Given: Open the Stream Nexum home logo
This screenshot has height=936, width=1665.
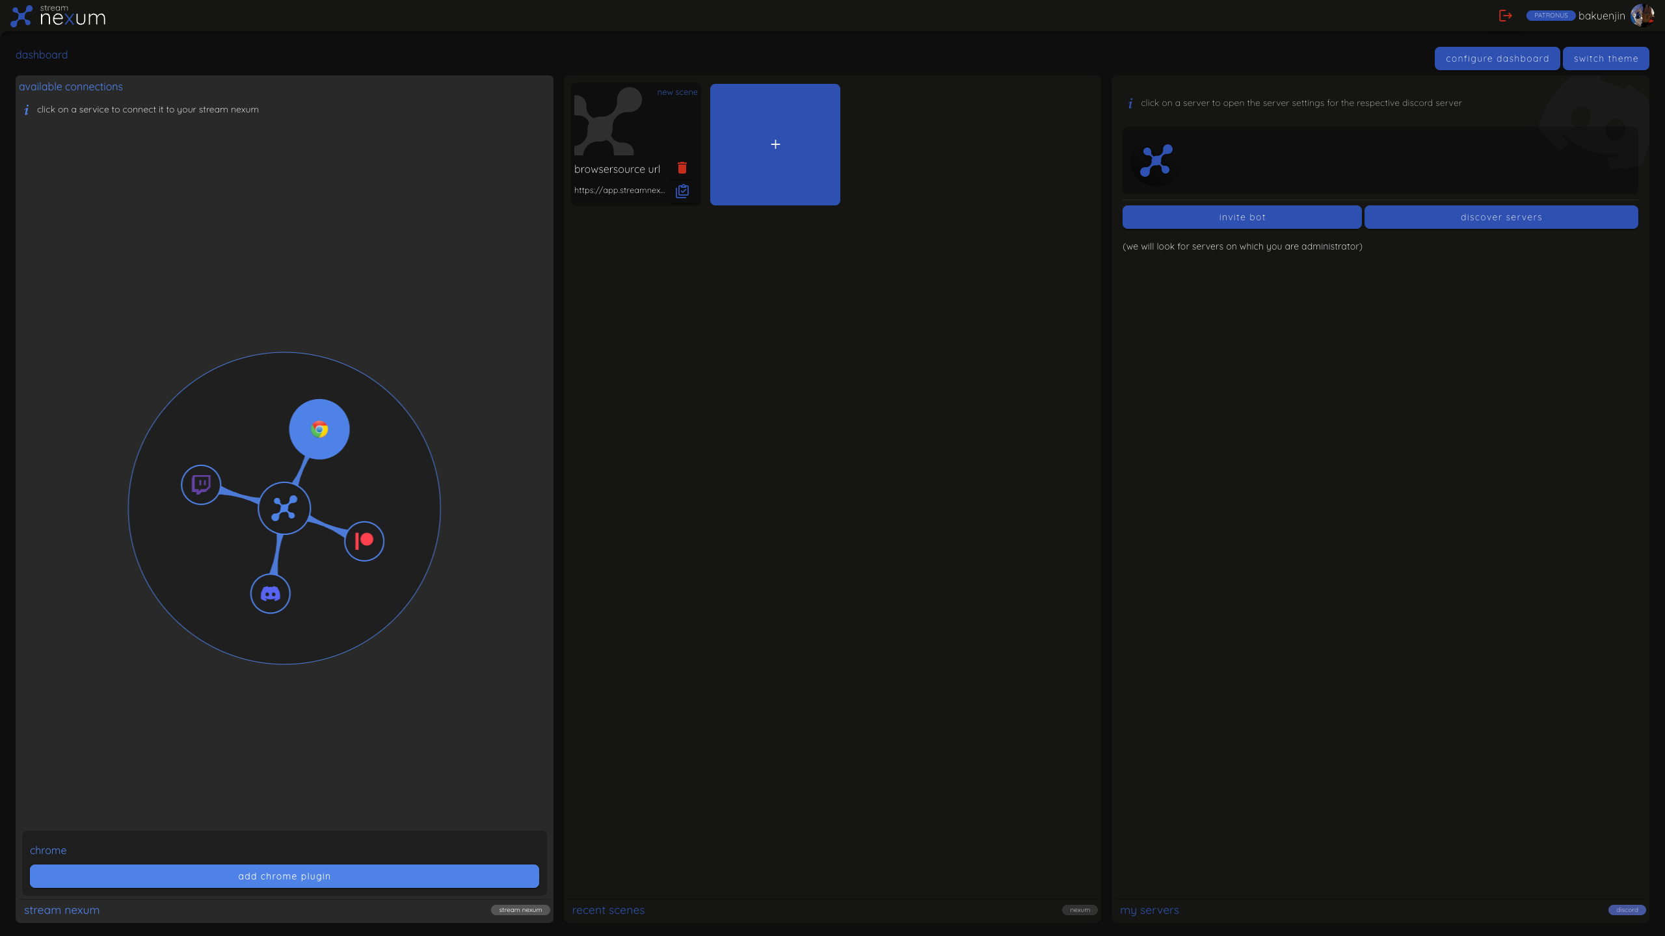Looking at the screenshot, I should pos(59,16).
